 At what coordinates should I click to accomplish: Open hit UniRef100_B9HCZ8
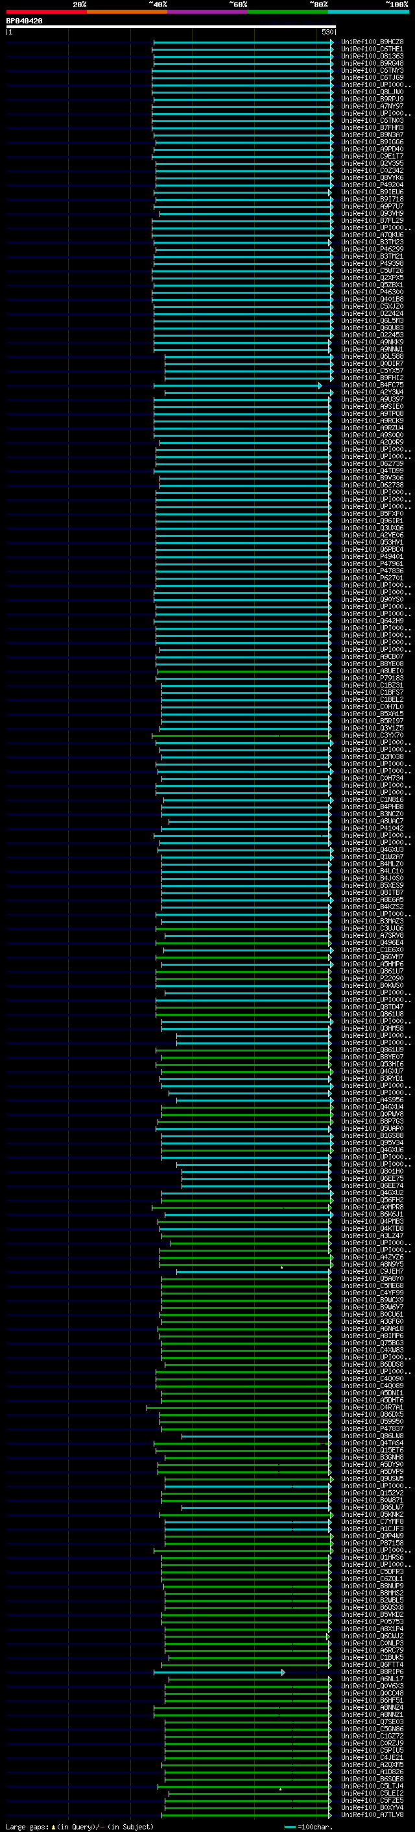[372, 42]
